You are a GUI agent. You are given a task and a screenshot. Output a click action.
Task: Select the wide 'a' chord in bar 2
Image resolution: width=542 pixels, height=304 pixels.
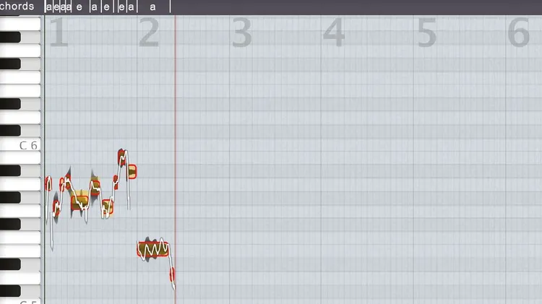pos(153,6)
